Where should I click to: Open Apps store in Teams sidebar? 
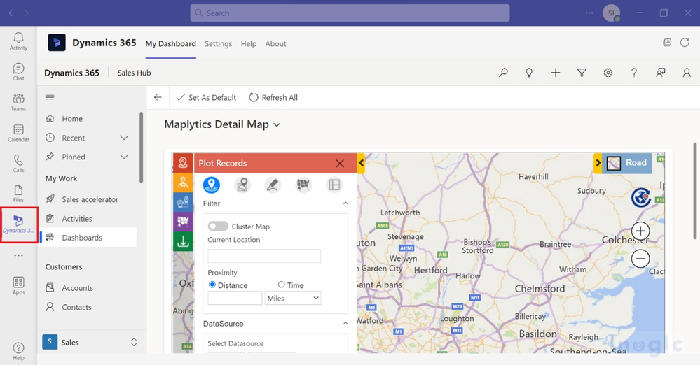[18, 286]
